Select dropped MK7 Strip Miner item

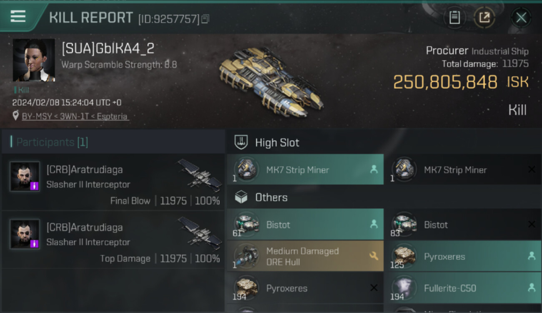[x=305, y=169]
